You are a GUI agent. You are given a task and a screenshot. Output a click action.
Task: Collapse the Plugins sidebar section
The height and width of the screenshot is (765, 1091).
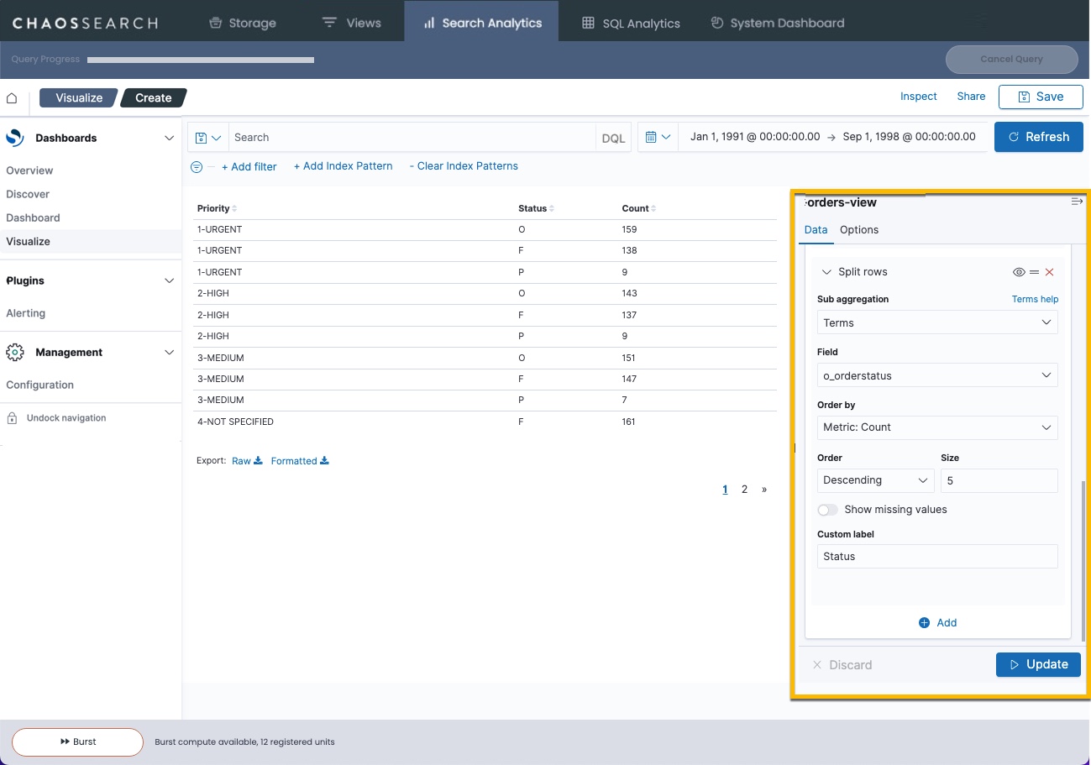170,280
